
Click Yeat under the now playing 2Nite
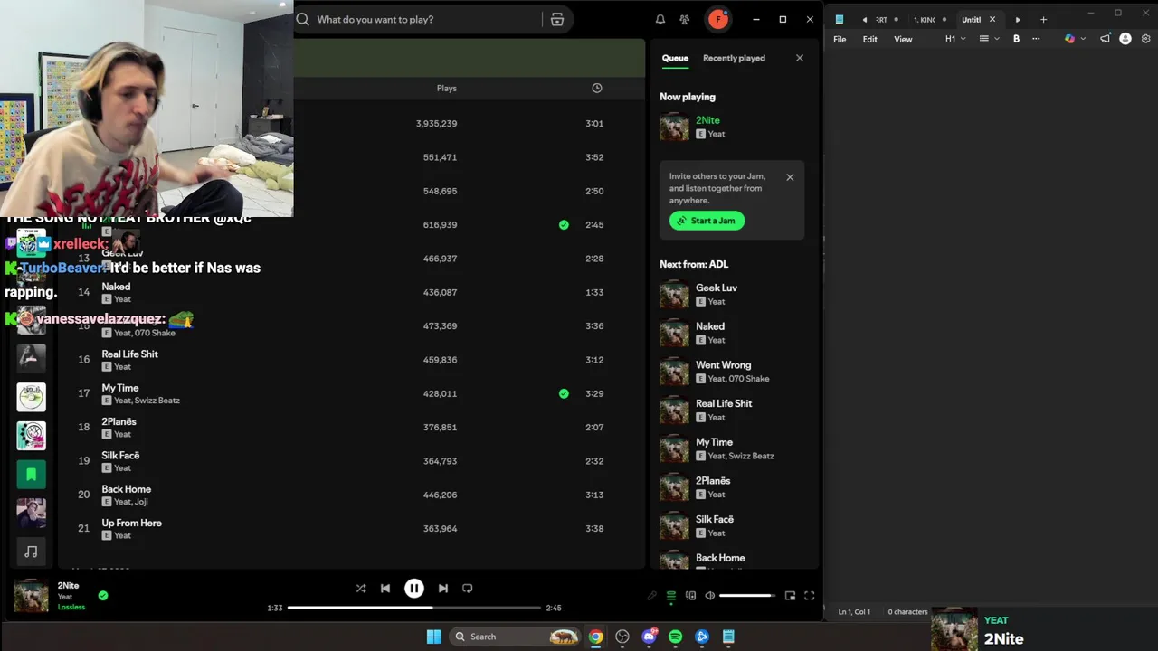(x=717, y=134)
